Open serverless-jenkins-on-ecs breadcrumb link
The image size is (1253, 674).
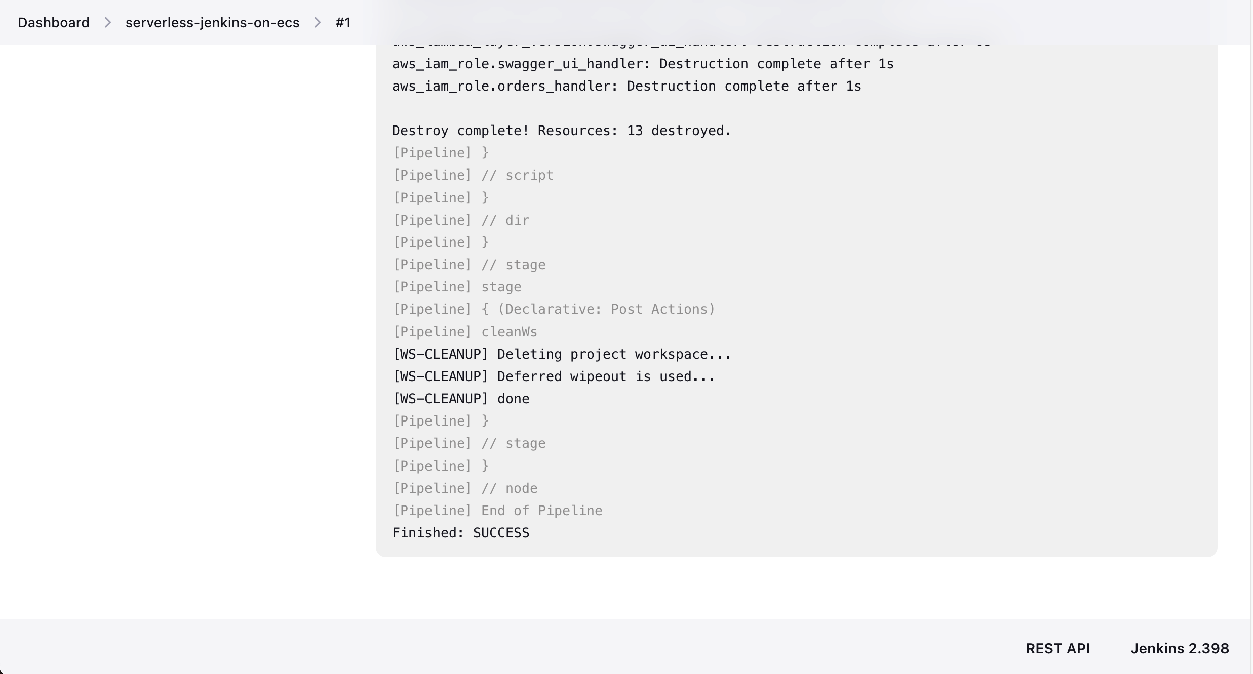coord(212,23)
